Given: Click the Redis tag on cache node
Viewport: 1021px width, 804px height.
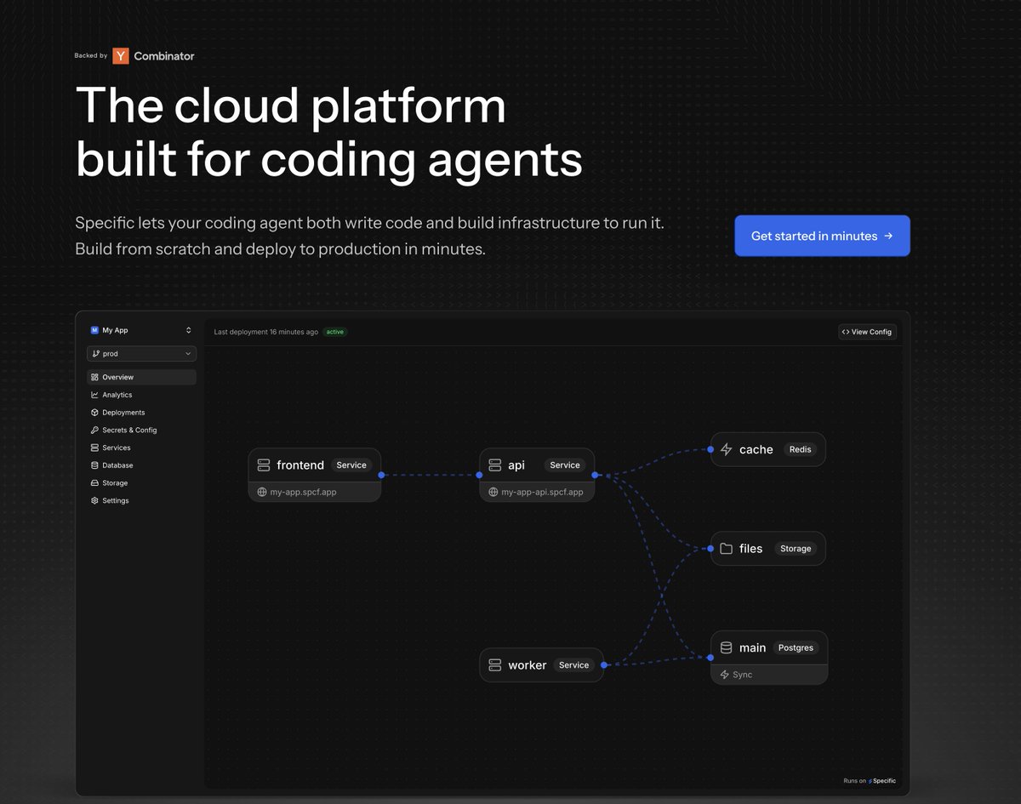Looking at the screenshot, I should [x=800, y=449].
